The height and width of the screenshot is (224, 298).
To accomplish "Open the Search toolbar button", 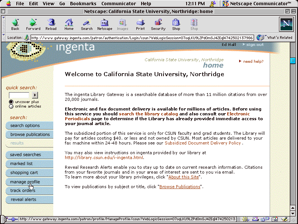I will click(87, 25).
